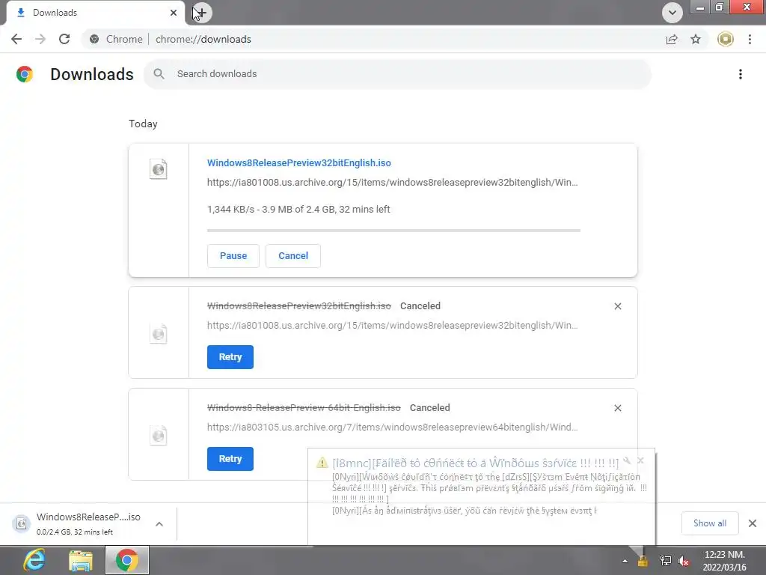Click the browser forward arrow
The image size is (766, 575).
[40, 39]
